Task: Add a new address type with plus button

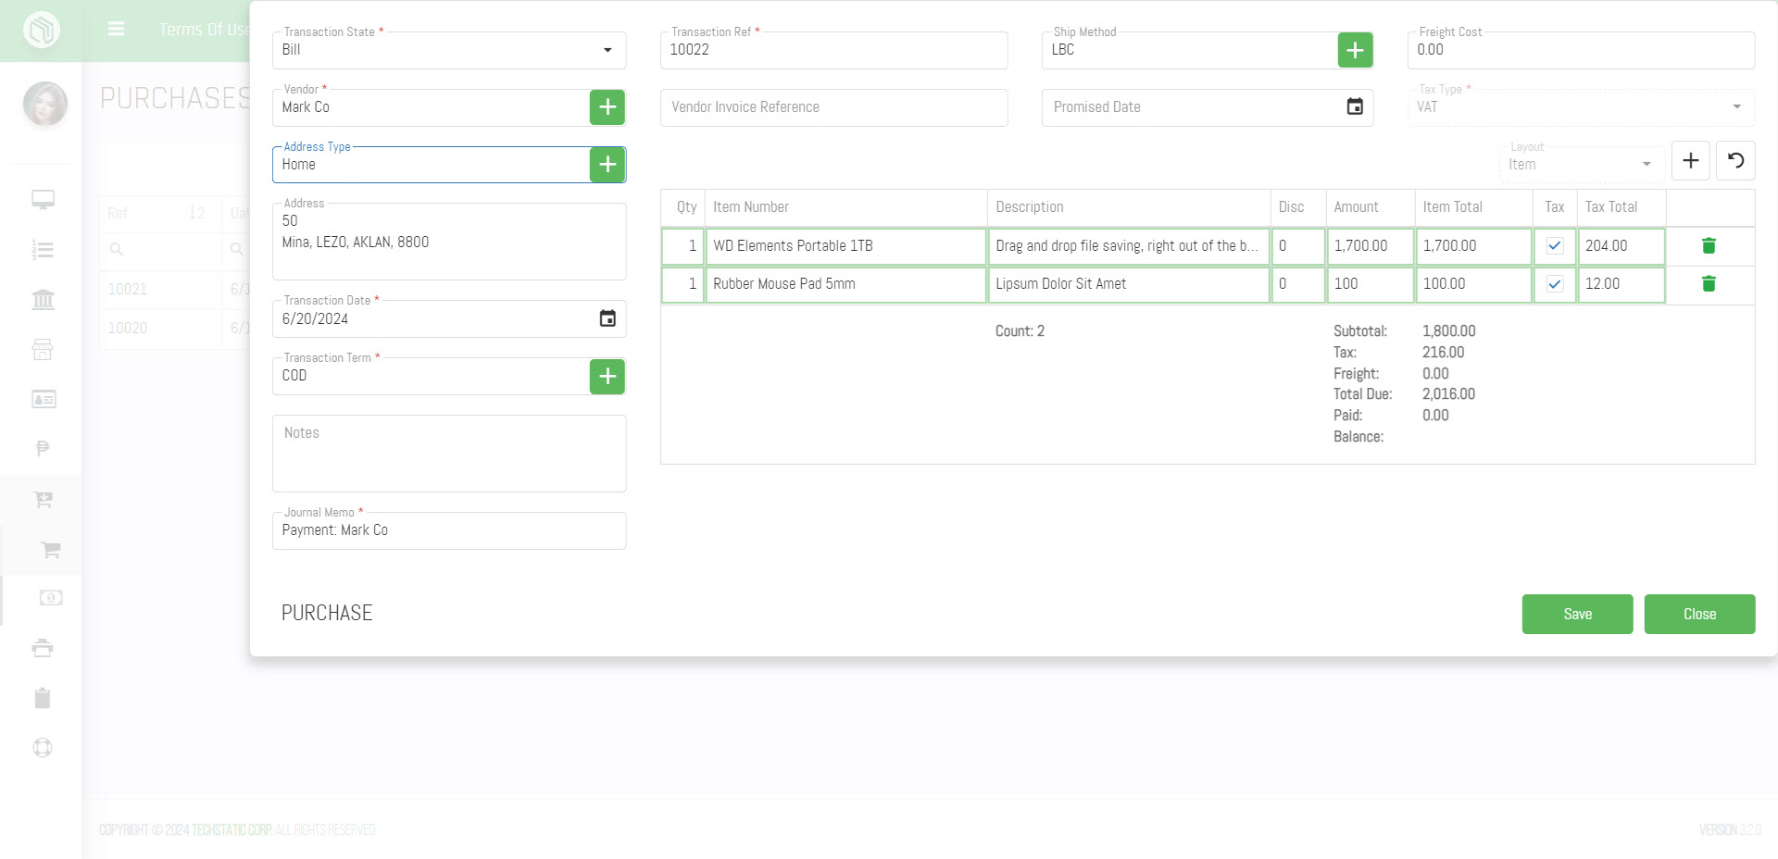Action: [607, 165]
